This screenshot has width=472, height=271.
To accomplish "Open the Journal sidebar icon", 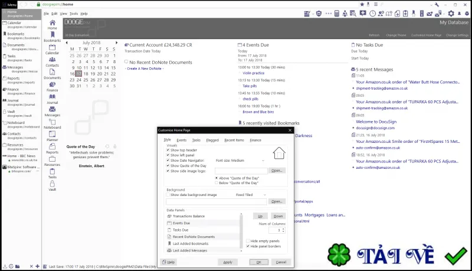I will tap(52, 99).
